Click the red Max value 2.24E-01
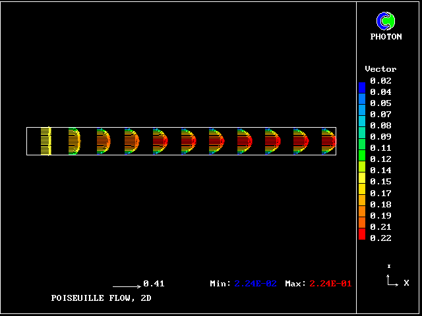 point(330,284)
